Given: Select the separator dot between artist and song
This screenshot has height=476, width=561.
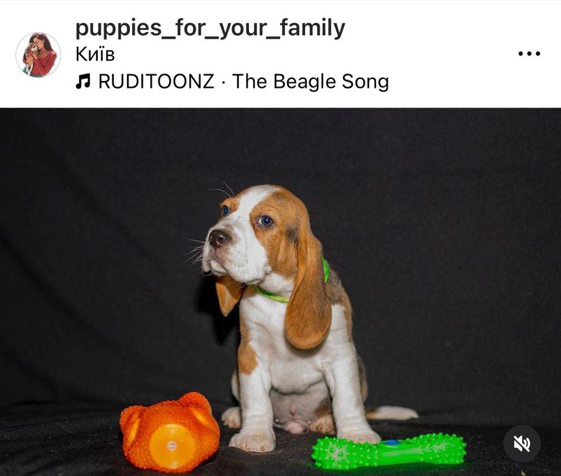Looking at the screenshot, I should click(x=224, y=82).
